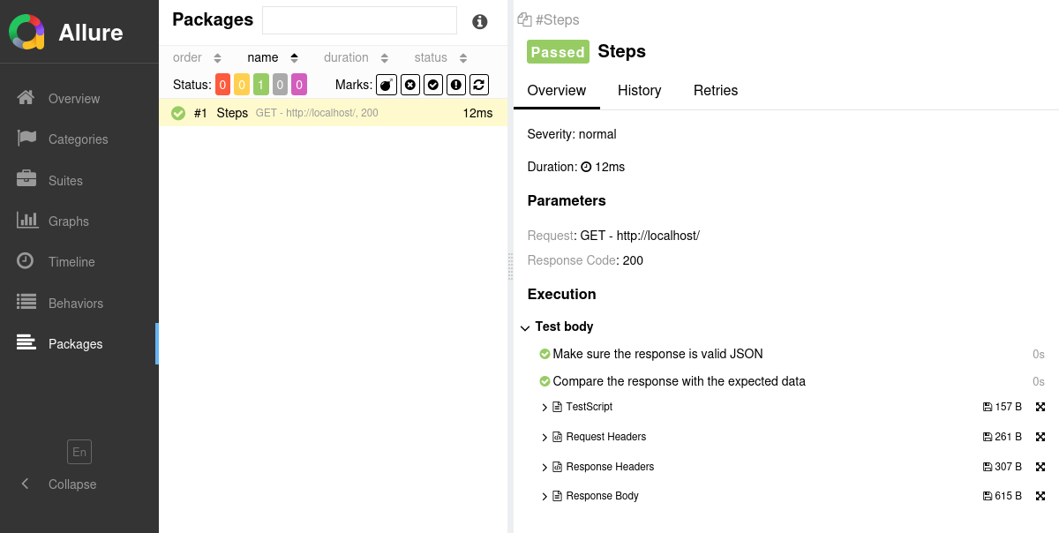
Task: Open the Timeline clock icon in sidebar
Action: point(26,261)
